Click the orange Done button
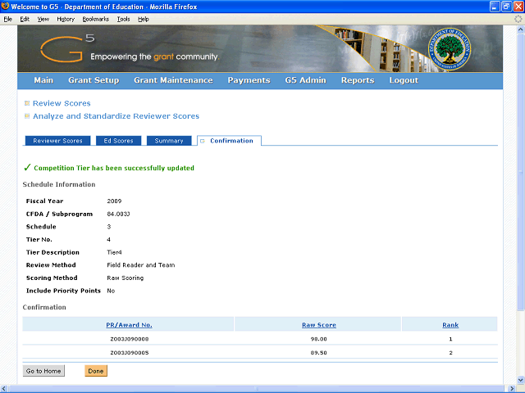This screenshot has width=525, height=393. (96, 371)
